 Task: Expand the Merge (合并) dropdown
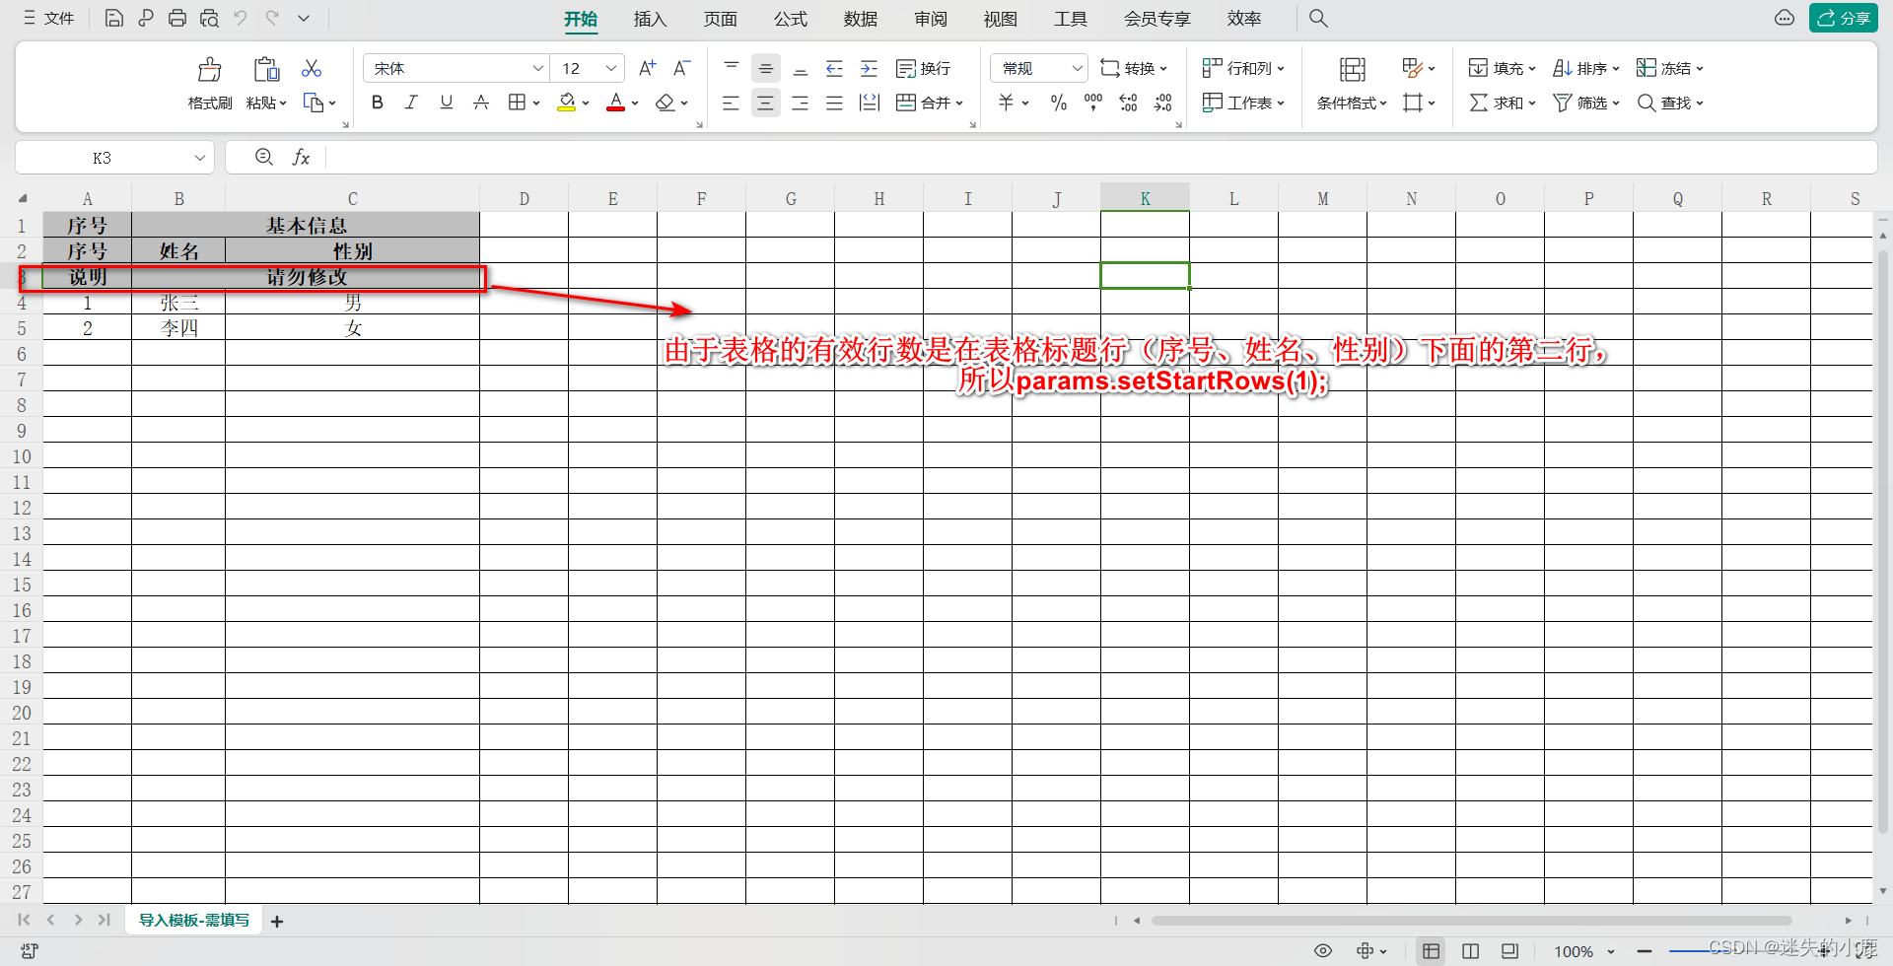(x=959, y=103)
